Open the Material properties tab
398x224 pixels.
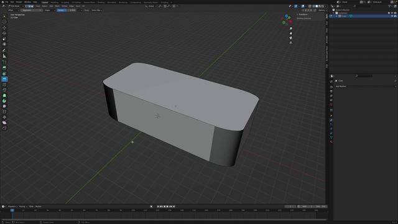point(331,142)
